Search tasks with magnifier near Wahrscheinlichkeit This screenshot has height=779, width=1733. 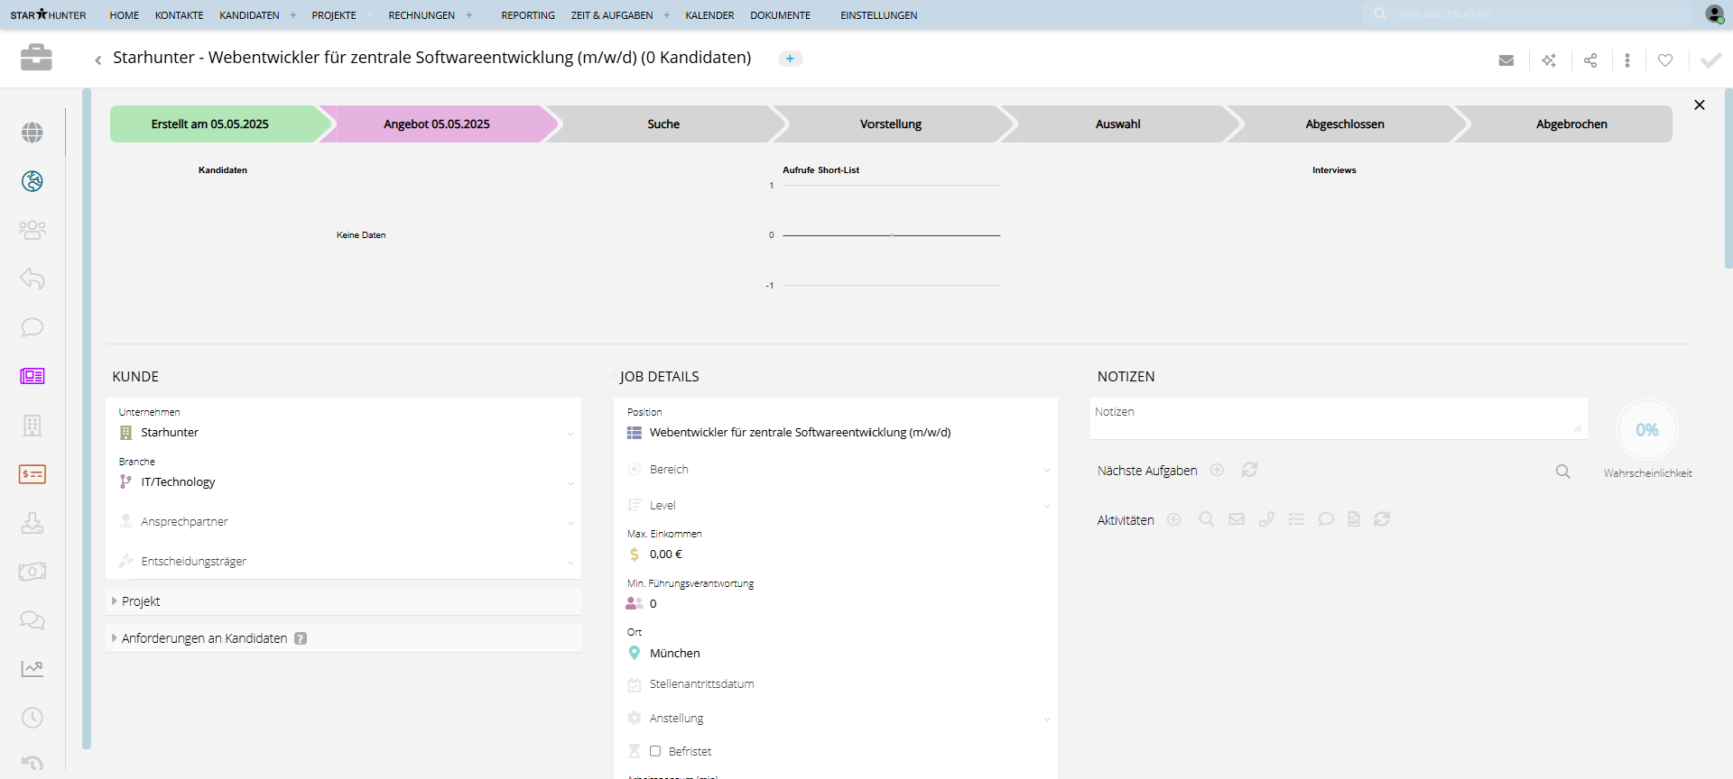click(x=1563, y=472)
